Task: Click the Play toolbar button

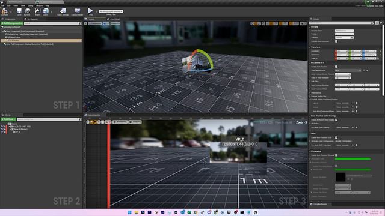Action: (90, 11)
